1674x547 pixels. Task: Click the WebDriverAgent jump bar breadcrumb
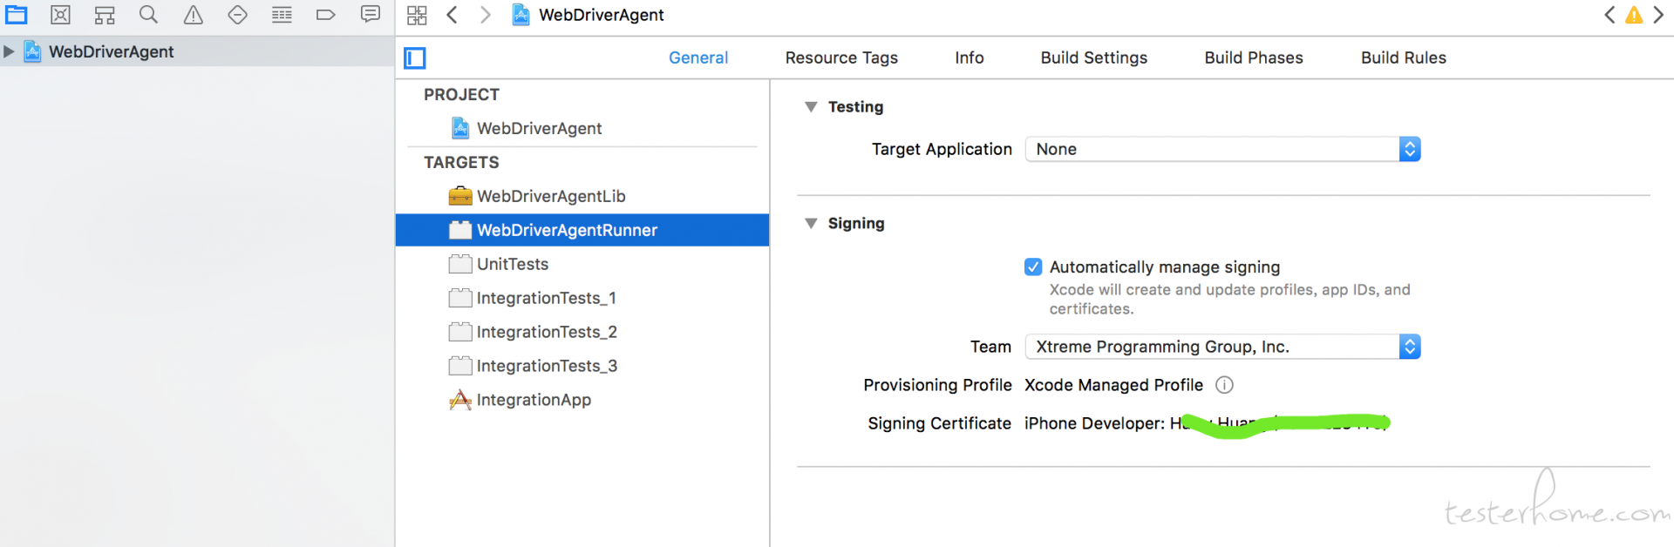pos(589,15)
